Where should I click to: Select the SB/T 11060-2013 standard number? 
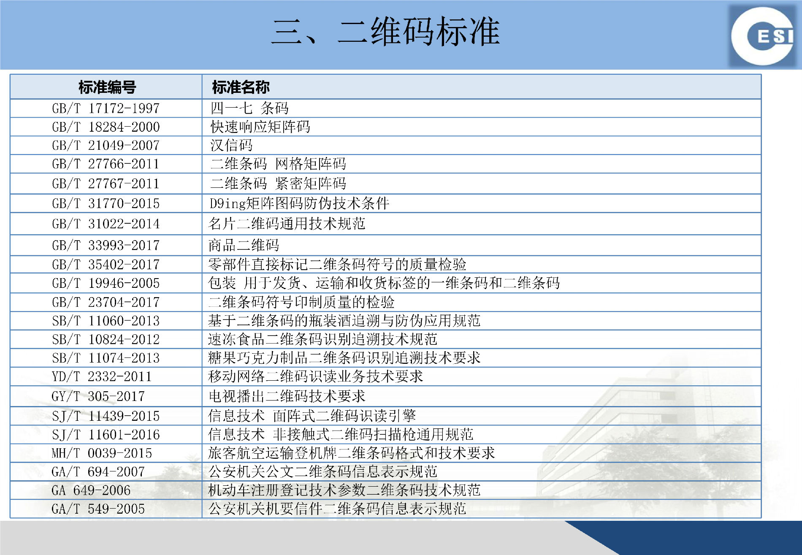tap(106, 321)
